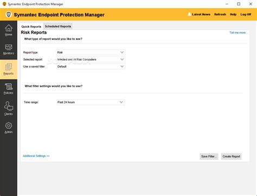Open Help from the header
The image size is (257, 196).
[x=233, y=14]
